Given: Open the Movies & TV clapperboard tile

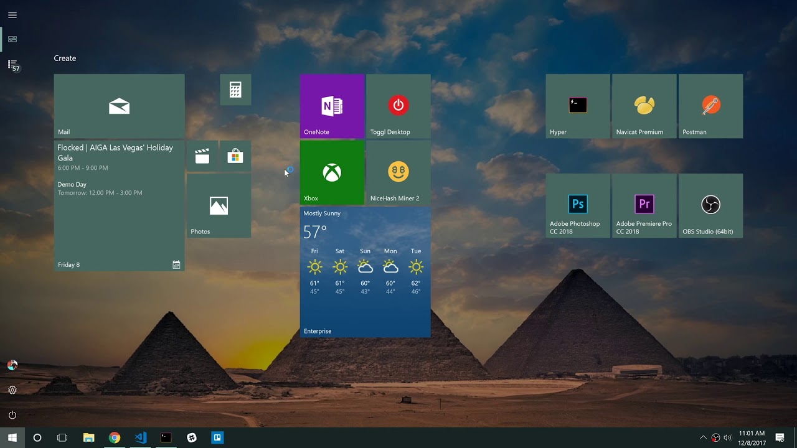Looking at the screenshot, I should [x=202, y=156].
